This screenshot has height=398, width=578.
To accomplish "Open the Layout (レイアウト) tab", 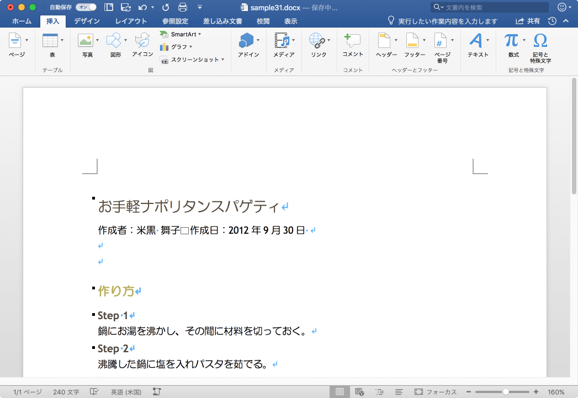I will coord(131,21).
